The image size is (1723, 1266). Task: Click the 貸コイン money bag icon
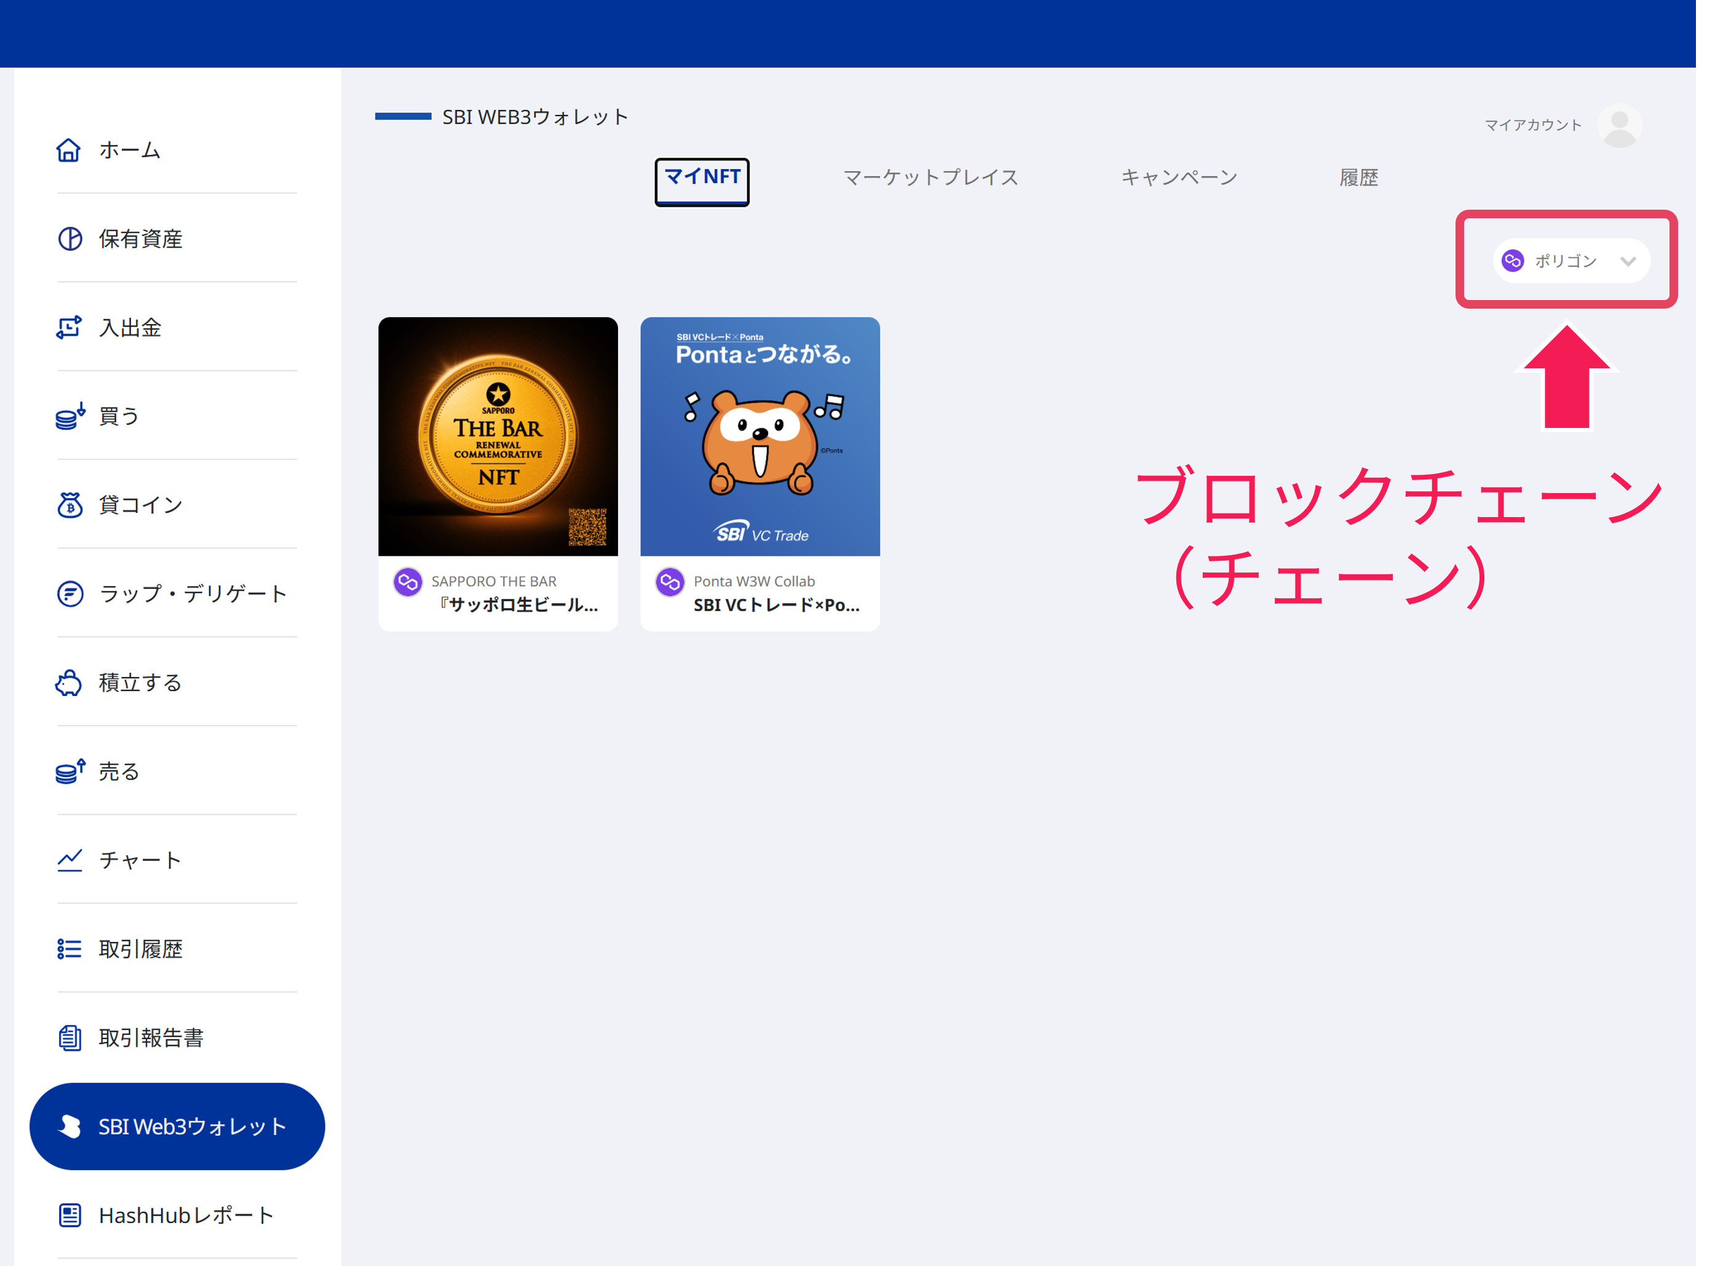coord(69,505)
